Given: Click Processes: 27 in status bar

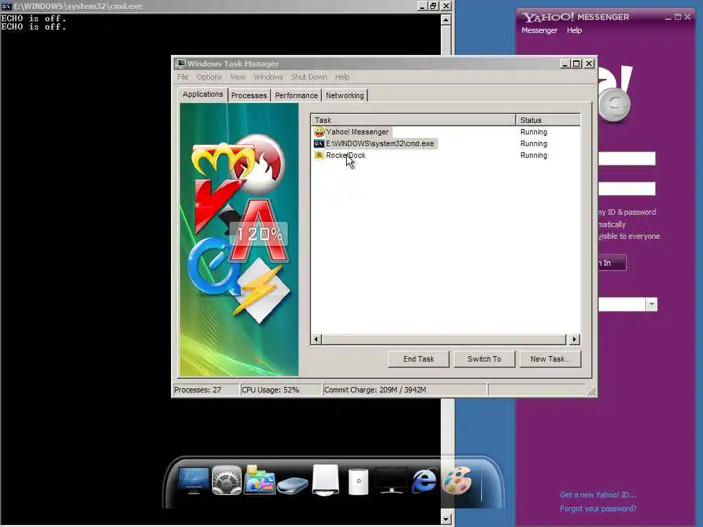Looking at the screenshot, I should point(198,390).
